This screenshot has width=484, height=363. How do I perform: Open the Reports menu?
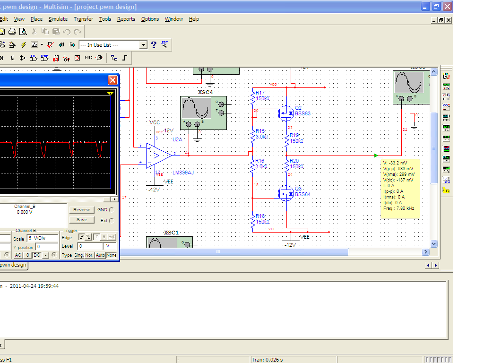coord(126,19)
